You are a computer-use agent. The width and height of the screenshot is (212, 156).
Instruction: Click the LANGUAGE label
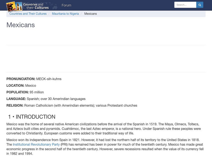16,99
